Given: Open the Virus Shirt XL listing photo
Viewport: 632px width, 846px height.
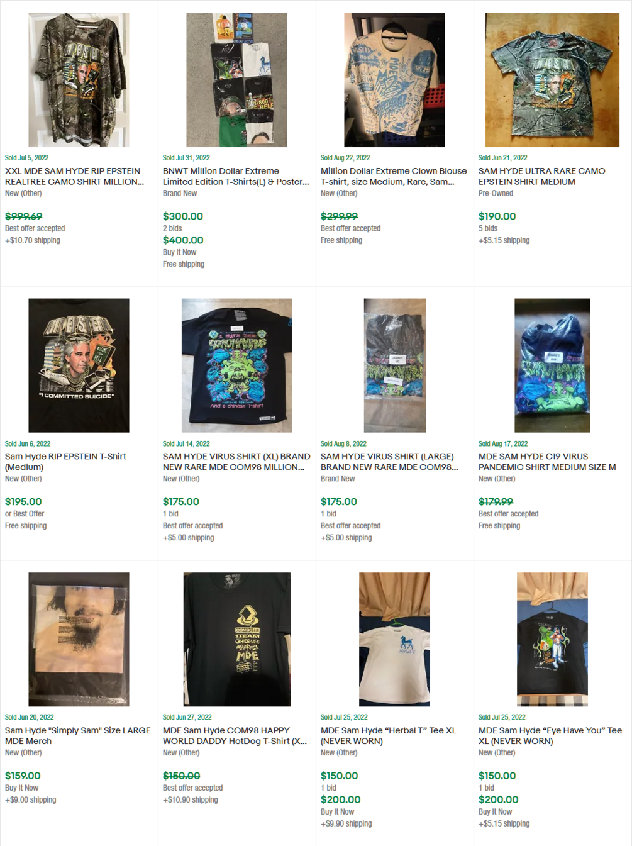Looking at the screenshot, I should click(236, 365).
